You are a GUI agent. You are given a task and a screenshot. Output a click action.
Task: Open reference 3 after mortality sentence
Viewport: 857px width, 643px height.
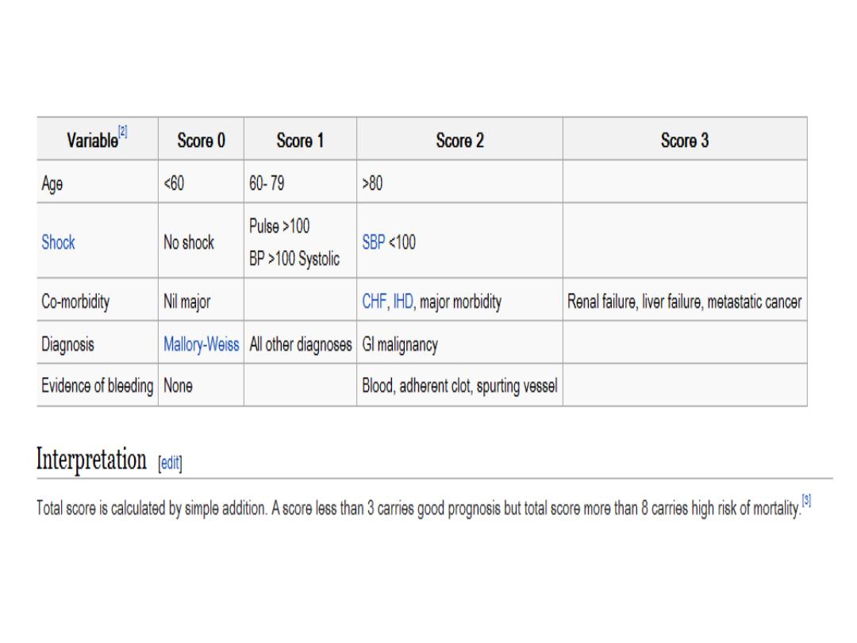(805, 501)
